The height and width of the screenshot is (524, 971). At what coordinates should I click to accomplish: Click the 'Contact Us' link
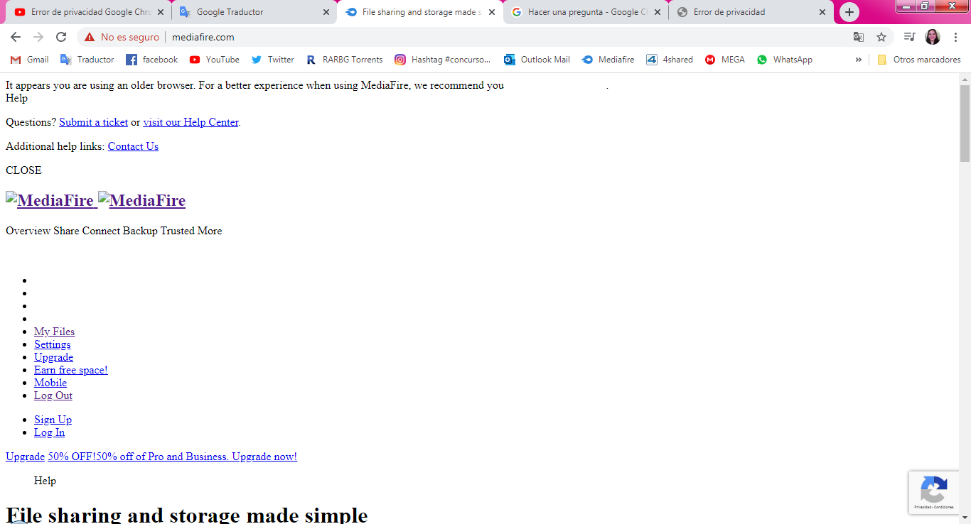[x=133, y=146]
